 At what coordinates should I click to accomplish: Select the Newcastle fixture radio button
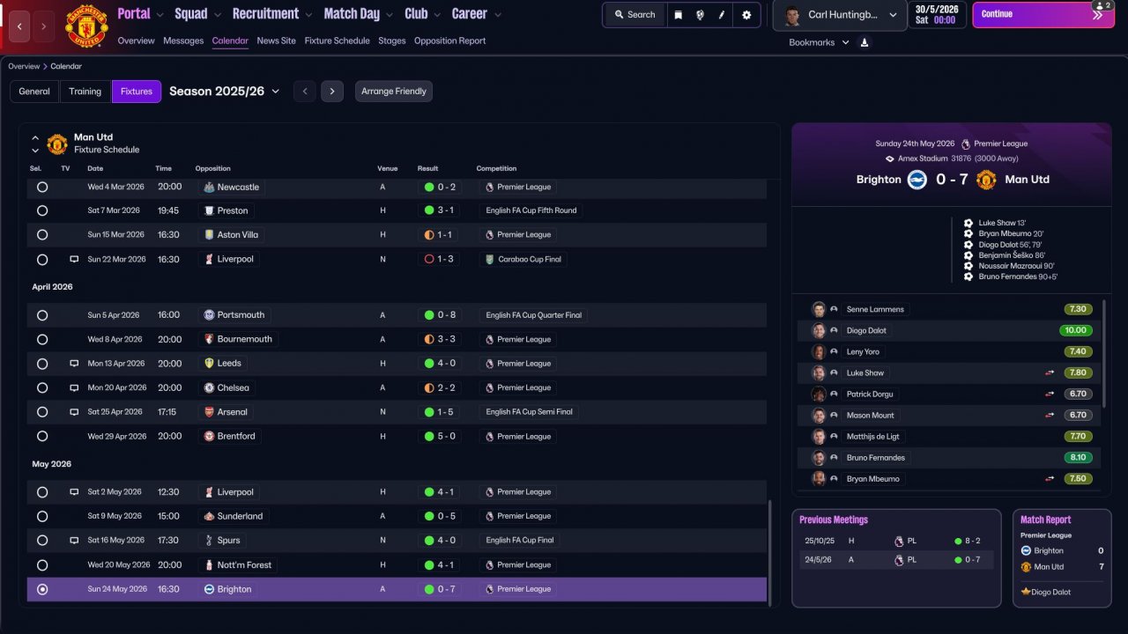coord(42,188)
